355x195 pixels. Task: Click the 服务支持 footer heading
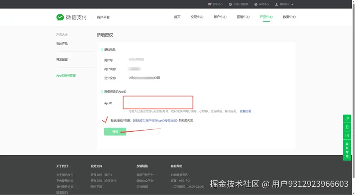point(96,166)
